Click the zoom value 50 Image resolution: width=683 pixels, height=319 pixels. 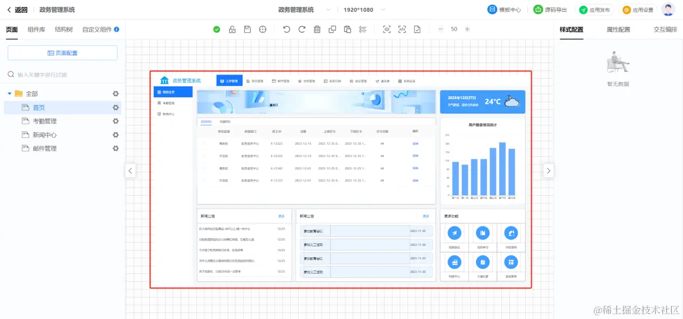coord(454,30)
